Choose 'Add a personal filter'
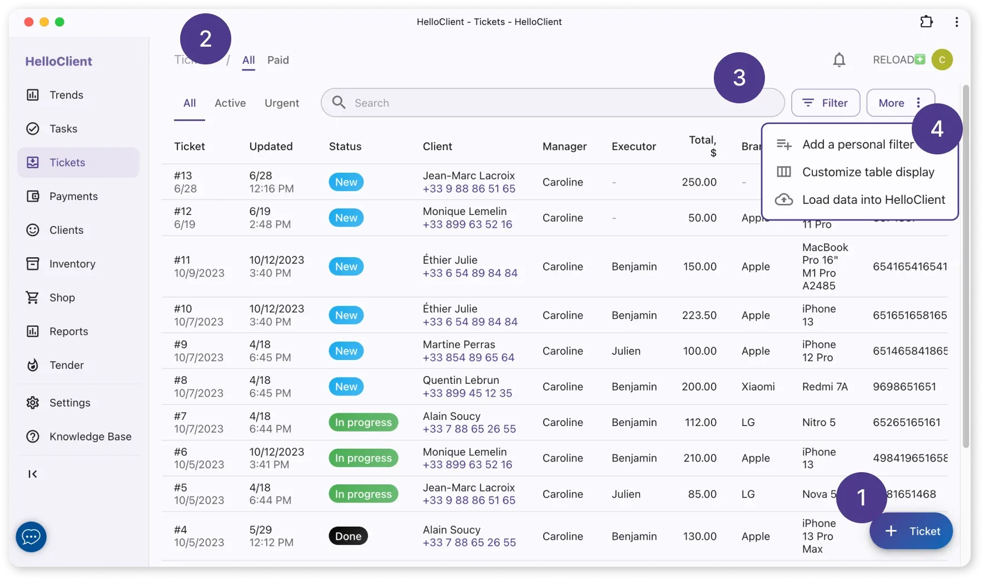The height and width of the screenshot is (581, 984). [857, 144]
